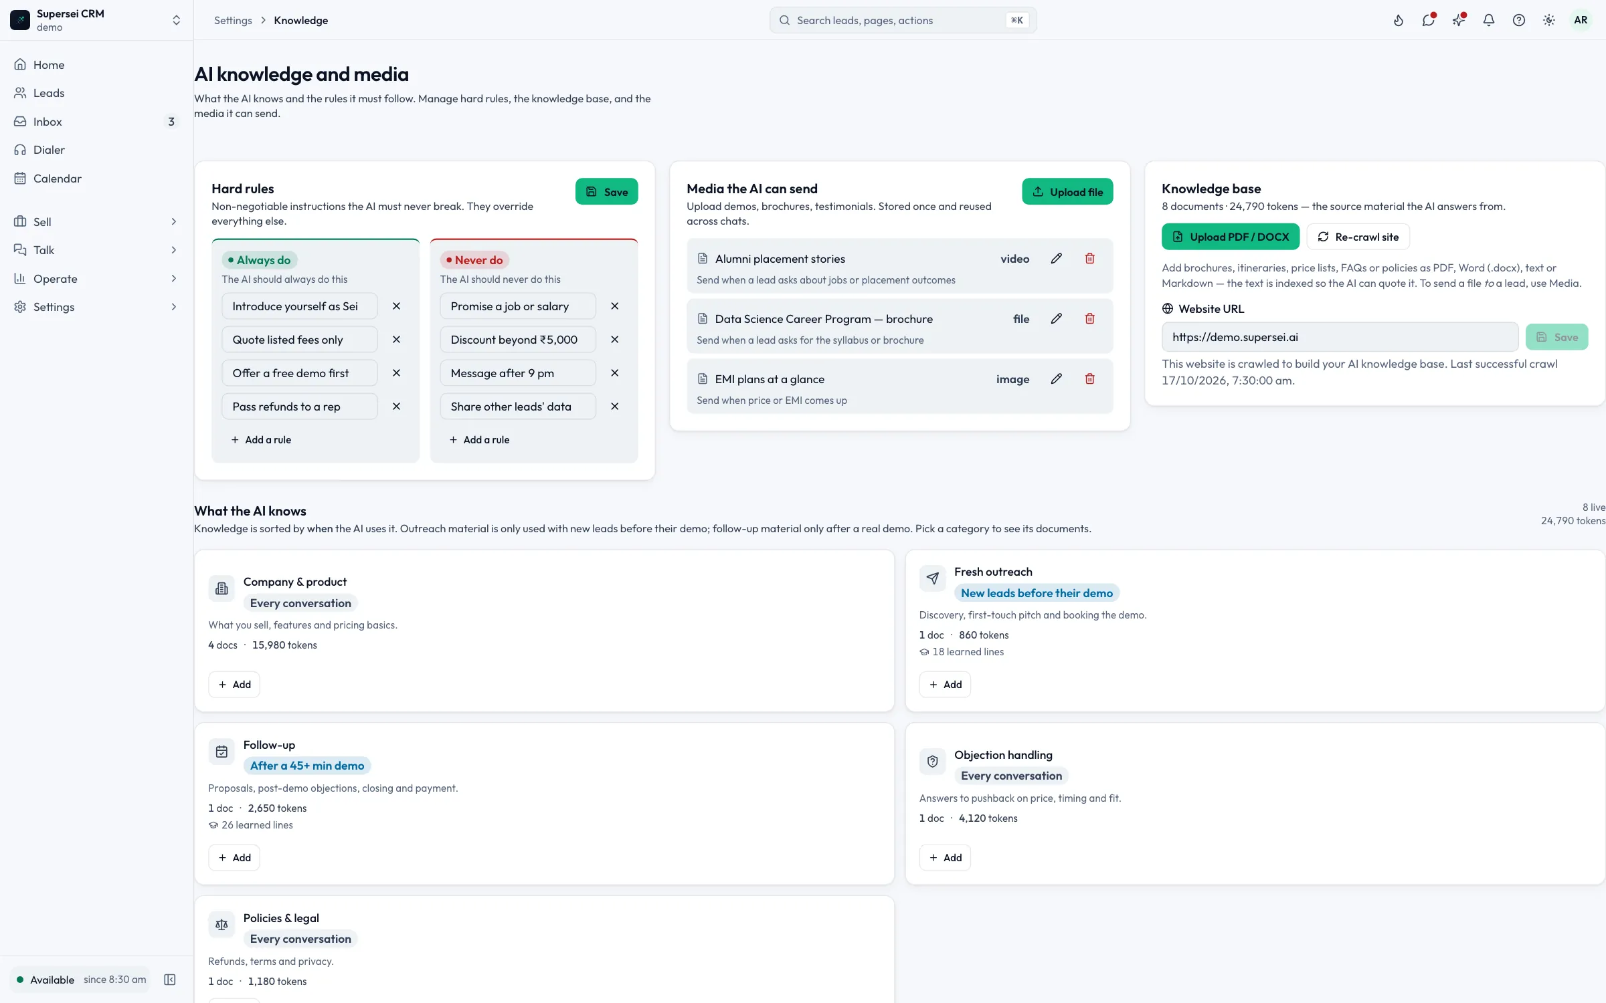1606x1003 pixels.
Task: Delete the Data Science Career Program brochure
Action: [1090, 319]
